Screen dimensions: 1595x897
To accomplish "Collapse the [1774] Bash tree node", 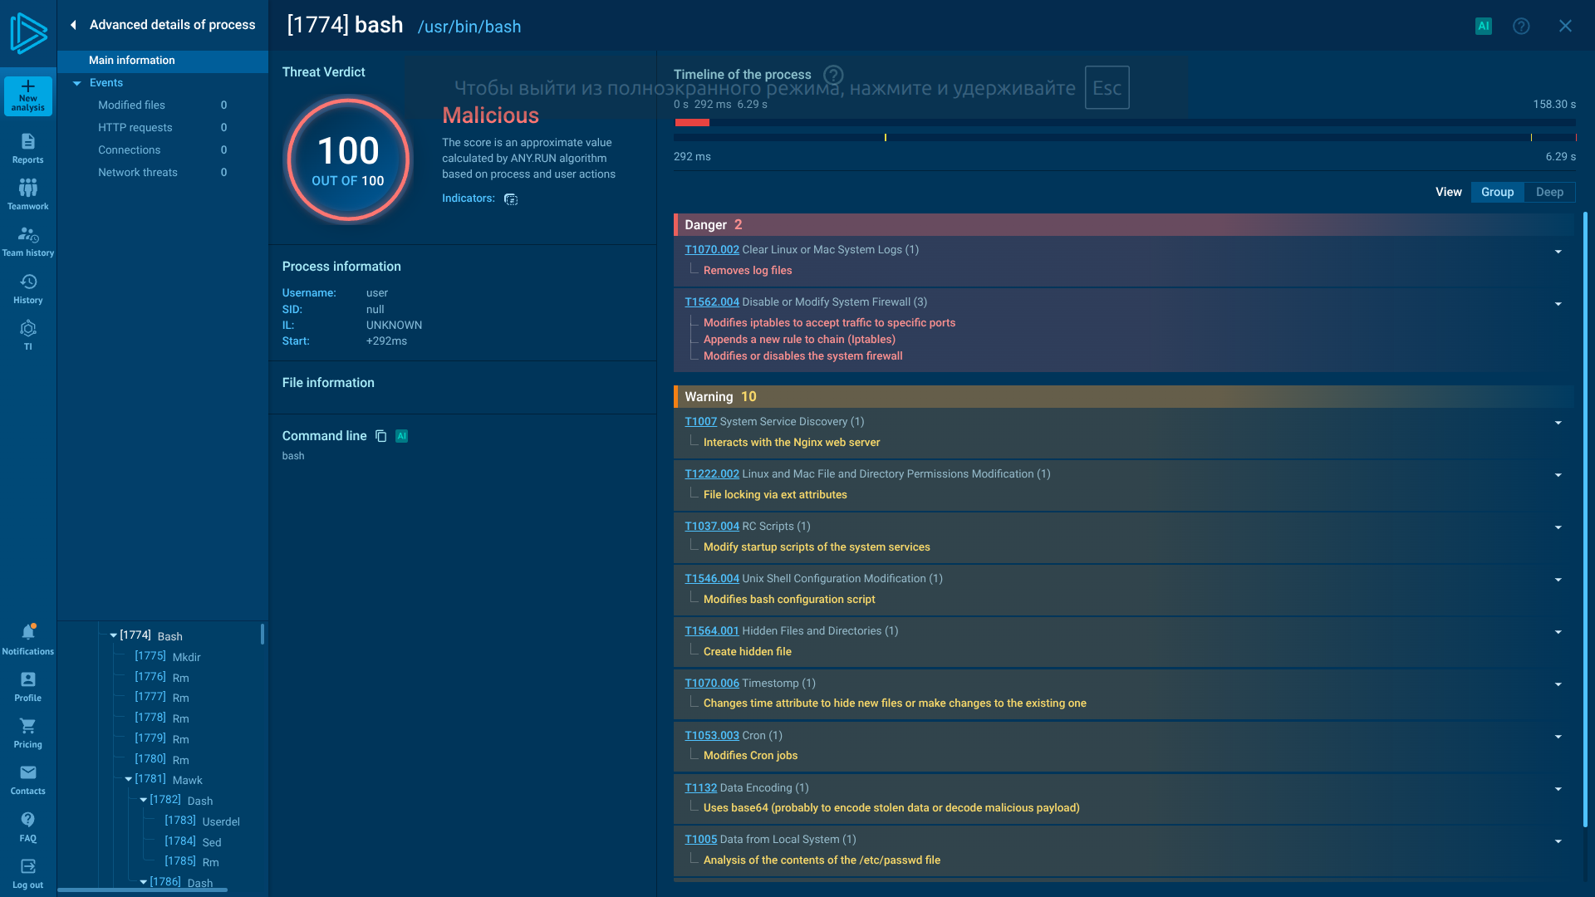I will (x=113, y=635).
